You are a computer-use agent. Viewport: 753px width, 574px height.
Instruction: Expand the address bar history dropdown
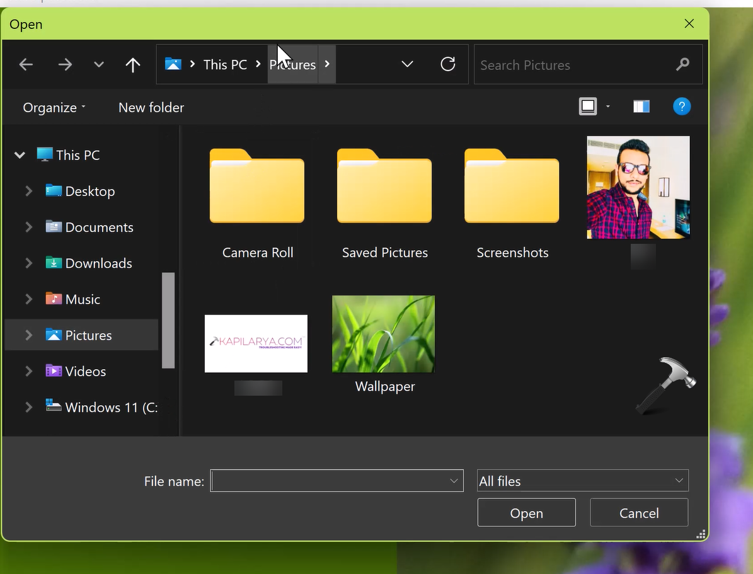pos(407,64)
